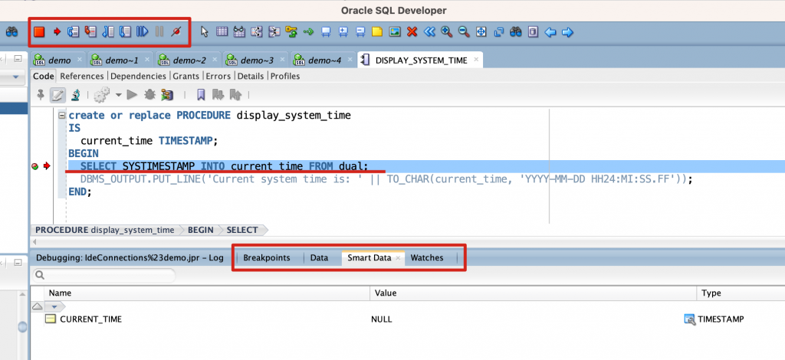Close the demo~2 tab

215,60
